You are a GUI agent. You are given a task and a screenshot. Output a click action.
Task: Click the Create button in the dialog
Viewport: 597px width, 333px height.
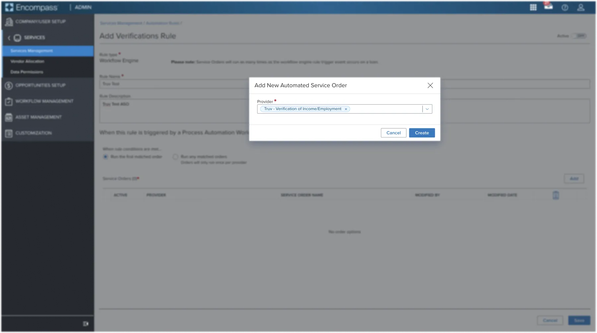pyautogui.click(x=422, y=133)
